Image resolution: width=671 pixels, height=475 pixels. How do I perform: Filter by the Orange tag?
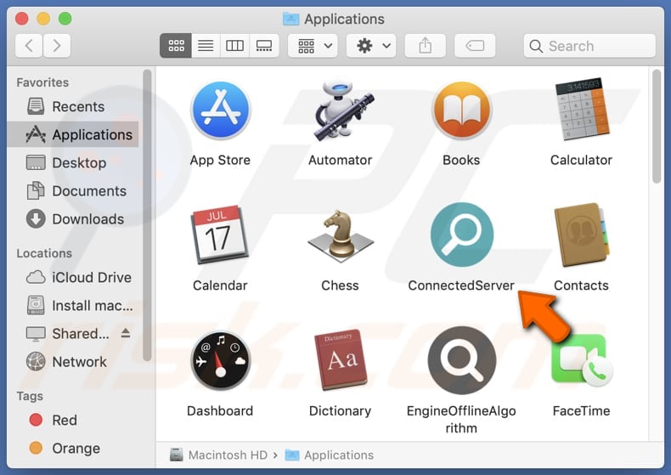pyautogui.click(x=73, y=448)
